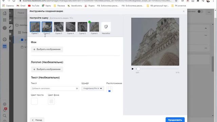The image size is (217, 122).
Task: Open the settings gear in the sidebar
Action: 4,104
